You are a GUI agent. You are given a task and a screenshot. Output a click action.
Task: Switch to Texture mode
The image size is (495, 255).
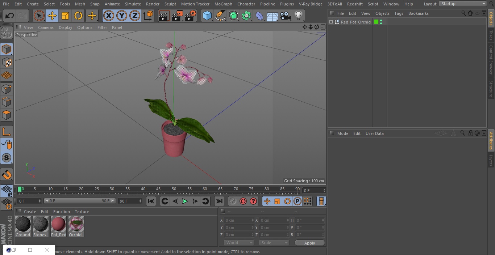point(7,62)
